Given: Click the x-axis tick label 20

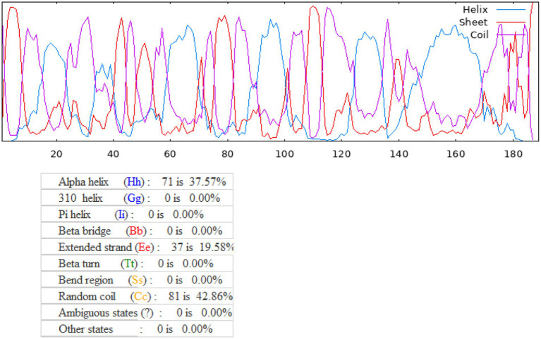Looking at the screenshot, I should 56,153.
